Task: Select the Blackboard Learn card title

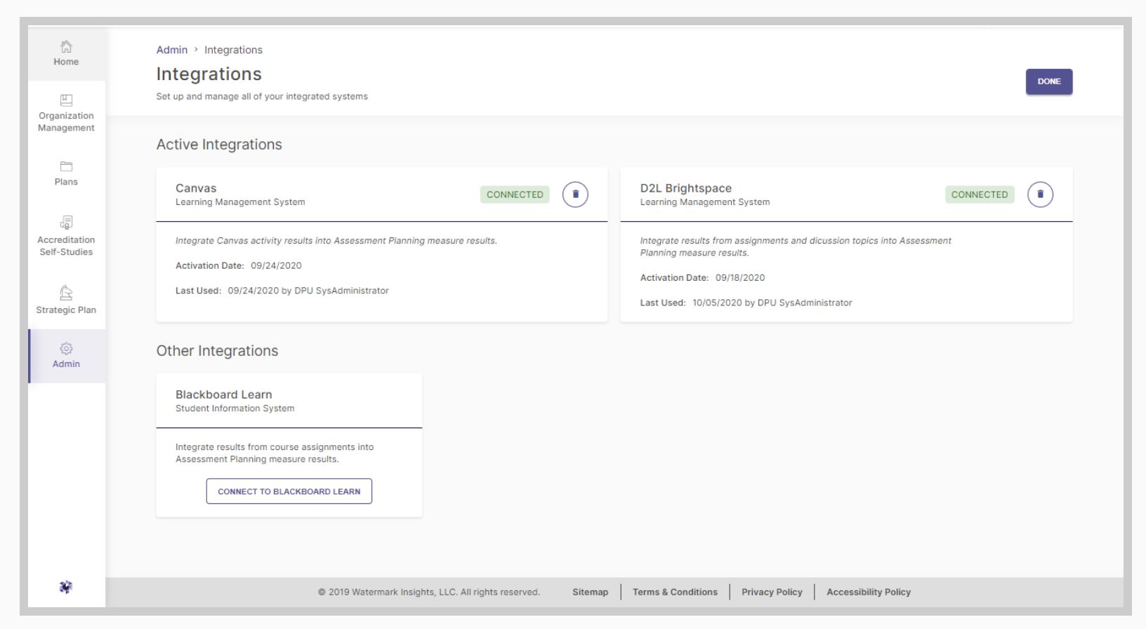Action: tap(223, 395)
